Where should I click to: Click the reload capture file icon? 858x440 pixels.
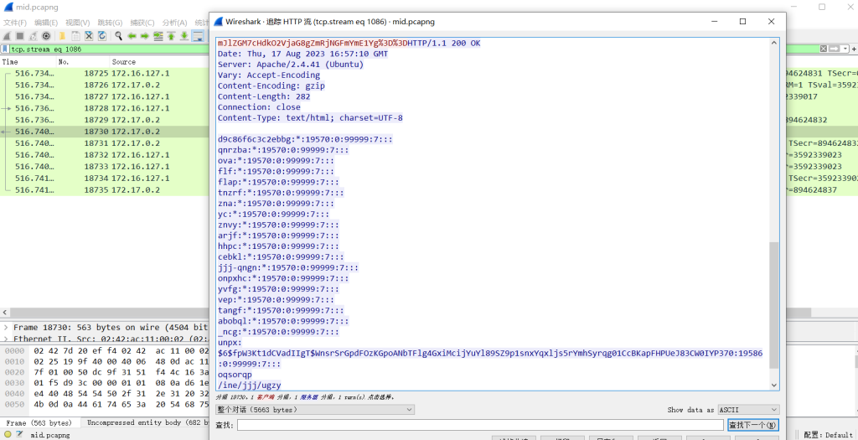click(x=101, y=36)
